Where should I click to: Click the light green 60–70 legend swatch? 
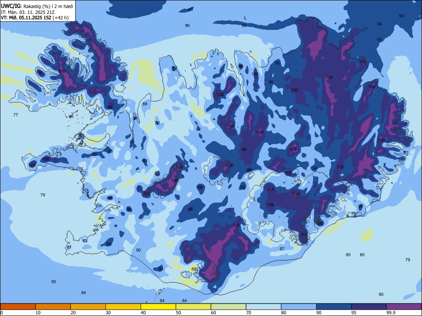tap(228, 307)
